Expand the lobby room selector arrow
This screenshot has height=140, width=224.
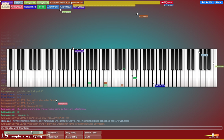tap(41, 132)
